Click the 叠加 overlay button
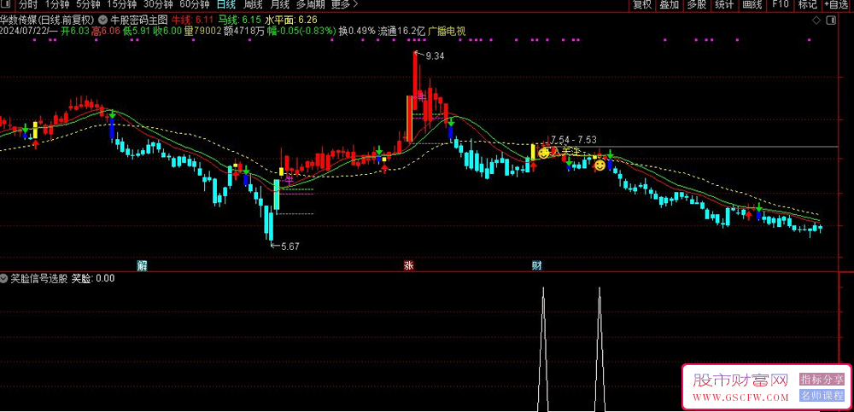This screenshot has width=854, height=412. coord(670,5)
